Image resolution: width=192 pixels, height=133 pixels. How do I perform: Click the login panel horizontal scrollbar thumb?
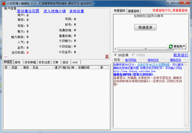point(146,49)
